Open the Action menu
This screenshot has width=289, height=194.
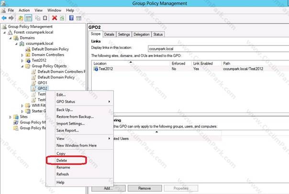pos(24,11)
